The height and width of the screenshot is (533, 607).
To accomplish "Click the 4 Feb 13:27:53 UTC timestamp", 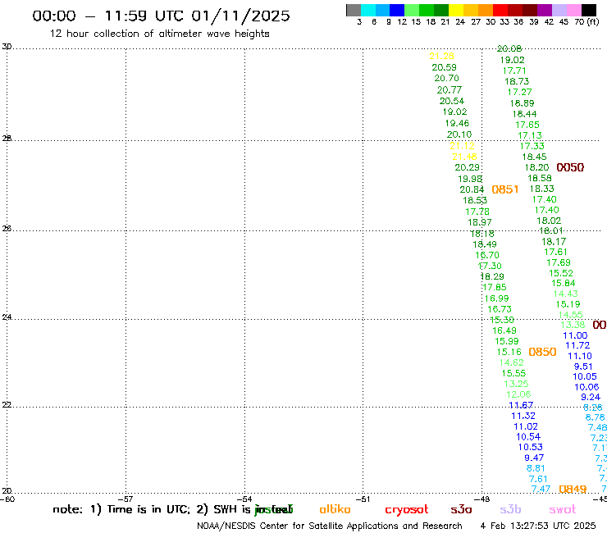I will [538, 526].
